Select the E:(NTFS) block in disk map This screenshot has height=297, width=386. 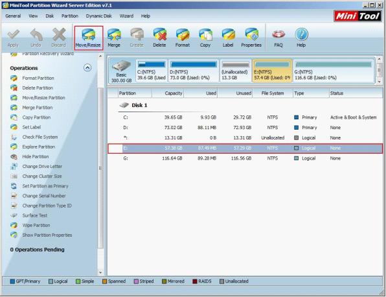[x=272, y=71]
